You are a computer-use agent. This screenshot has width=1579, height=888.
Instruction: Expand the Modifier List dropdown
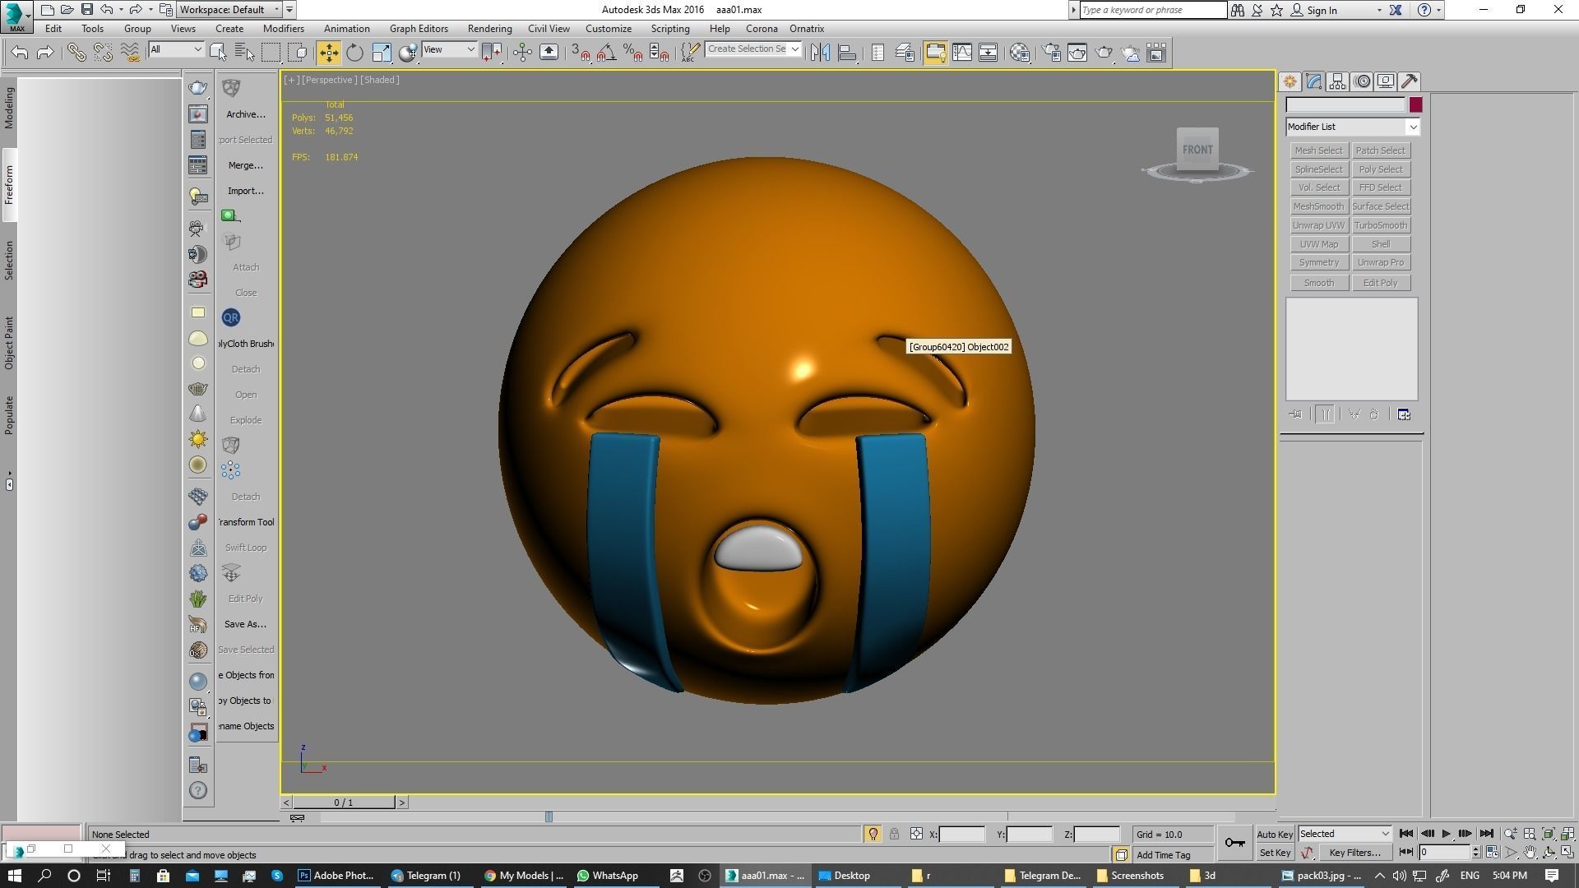pyautogui.click(x=1412, y=127)
